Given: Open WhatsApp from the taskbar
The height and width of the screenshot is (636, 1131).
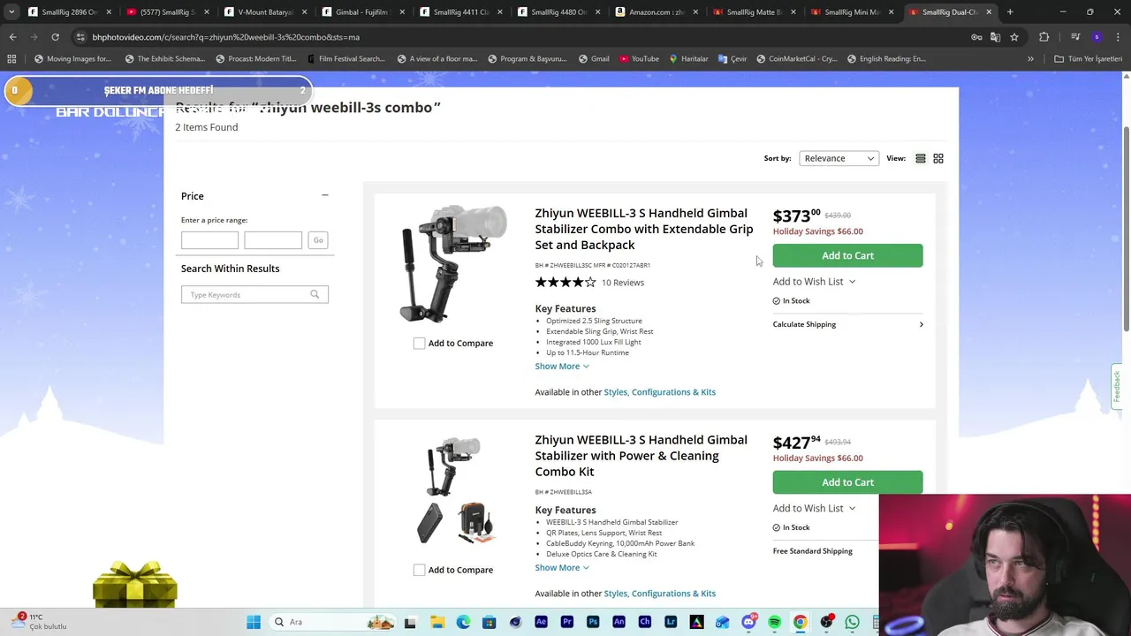Looking at the screenshot, I should (x=852, y=622).
